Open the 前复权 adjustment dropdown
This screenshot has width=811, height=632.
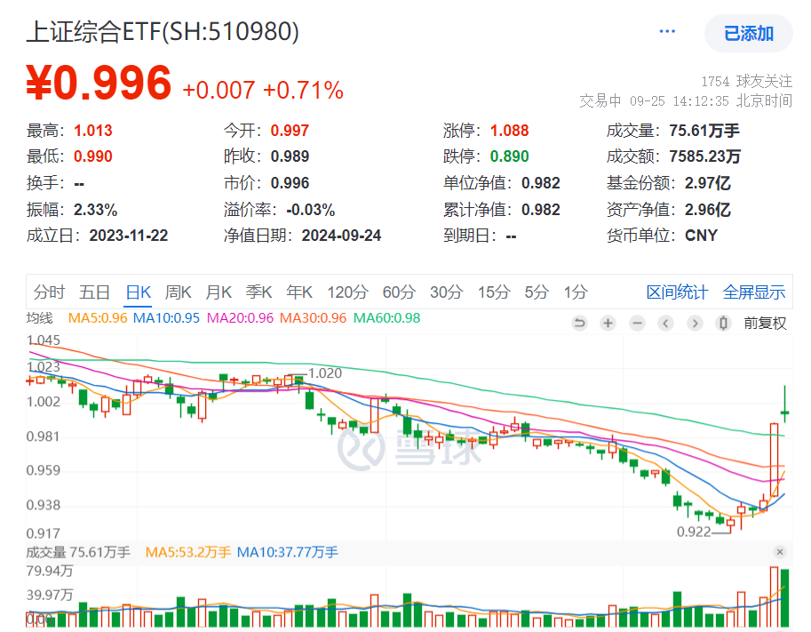(765, 324)
